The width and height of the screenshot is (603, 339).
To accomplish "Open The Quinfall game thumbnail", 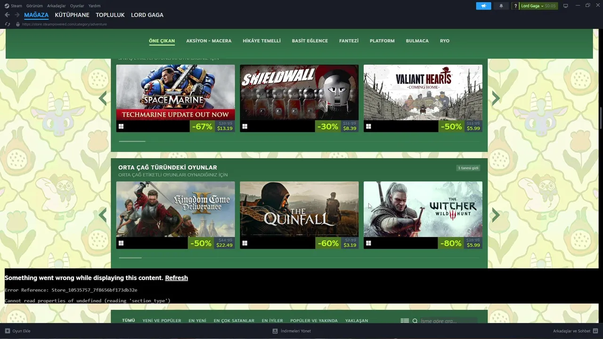I will 299,209.
